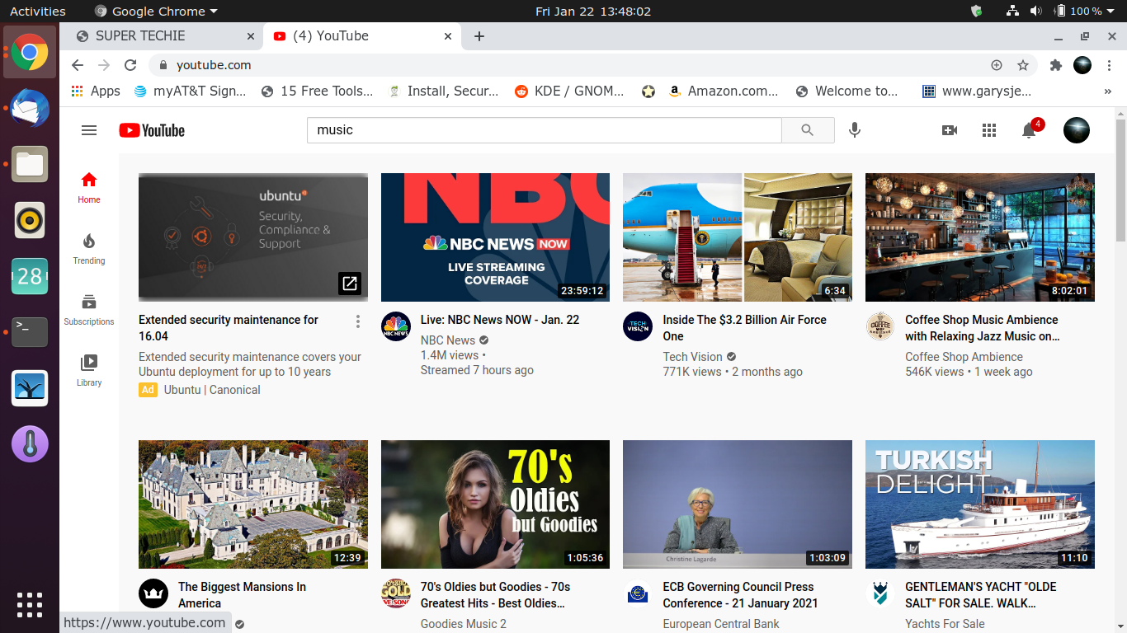Open the system volume indicator
Image resolution: width=1127 pixels, height=633 pixels.
click(1036, 12)
